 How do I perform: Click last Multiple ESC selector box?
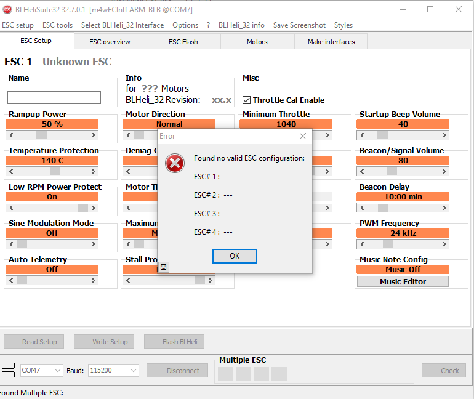[279, 374]
